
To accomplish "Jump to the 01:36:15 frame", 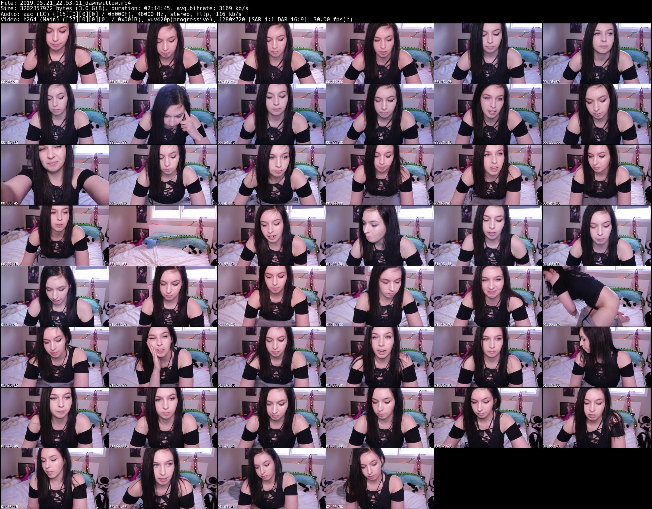I will 488,357.
